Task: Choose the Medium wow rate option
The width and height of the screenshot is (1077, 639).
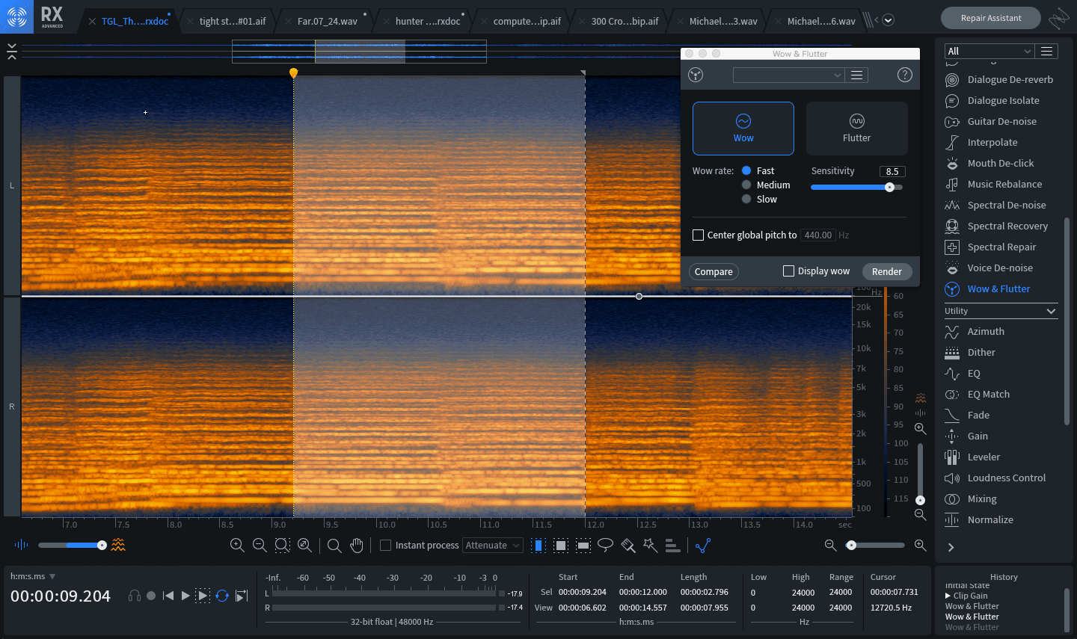Action: (x=746, y=185)
